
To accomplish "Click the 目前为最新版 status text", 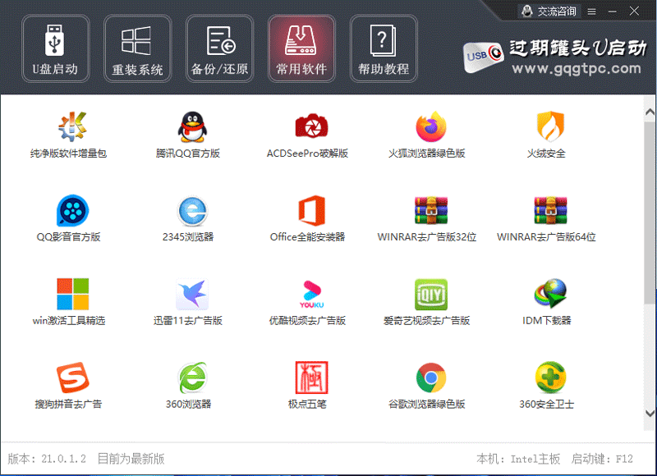I will coord(131,459).
